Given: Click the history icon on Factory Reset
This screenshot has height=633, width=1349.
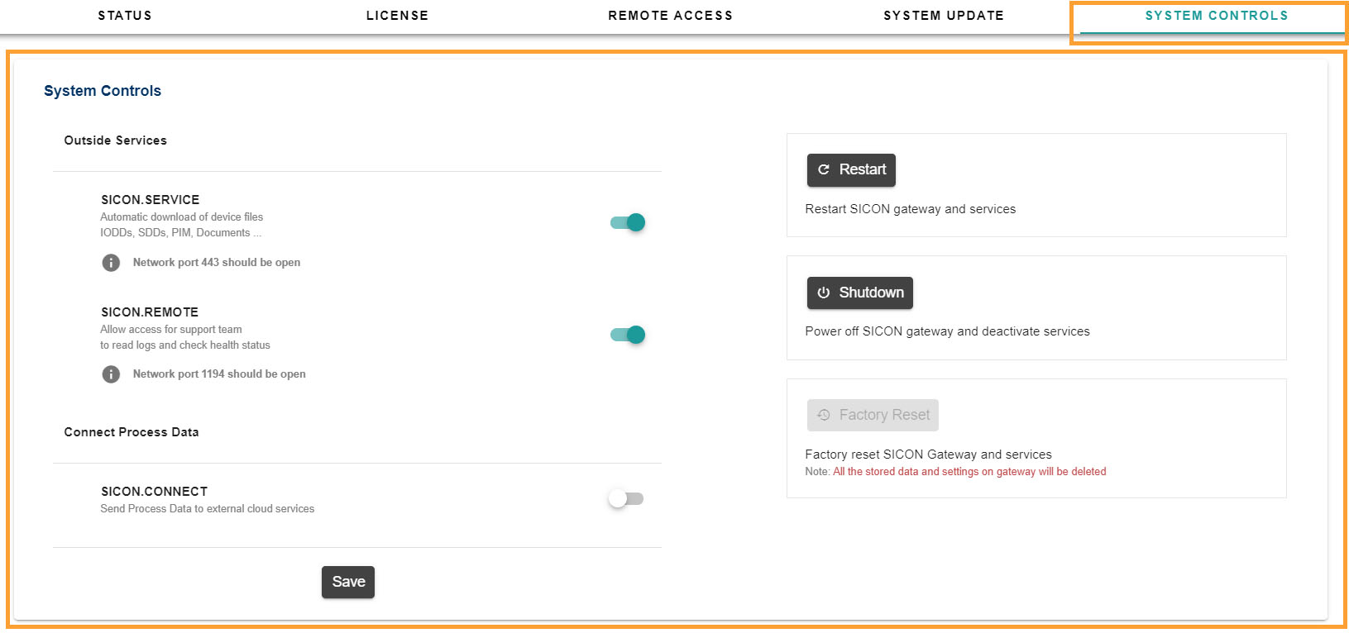Looking at the screenshot, I should pyautogui.click(x=824, y=415).
